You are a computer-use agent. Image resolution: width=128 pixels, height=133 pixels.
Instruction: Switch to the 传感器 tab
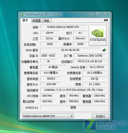[x=37, y=21]
